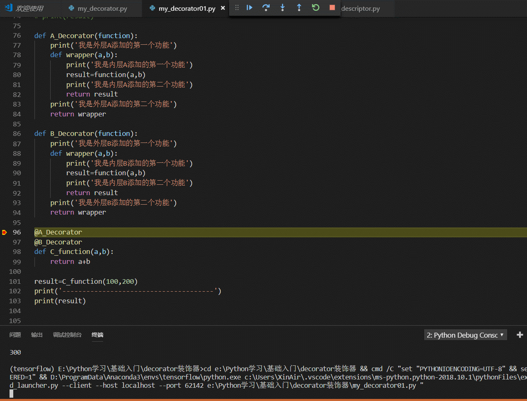Viewport: 527px width, 401px height.
Task: Click on 'return a+b' line
Action: point(70,262)
